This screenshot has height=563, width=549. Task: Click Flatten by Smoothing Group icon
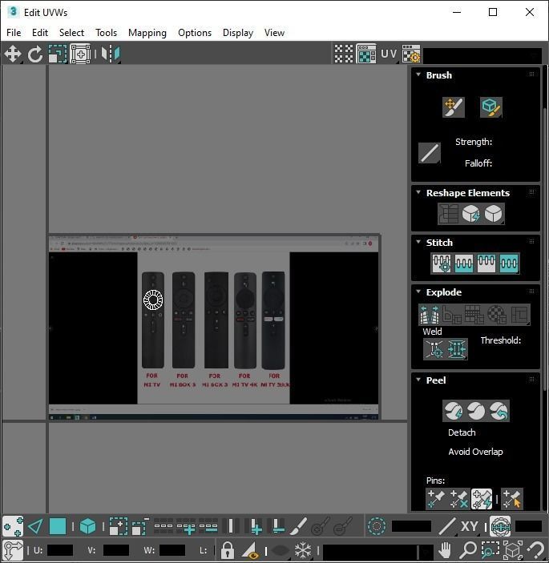click(474, 314)
